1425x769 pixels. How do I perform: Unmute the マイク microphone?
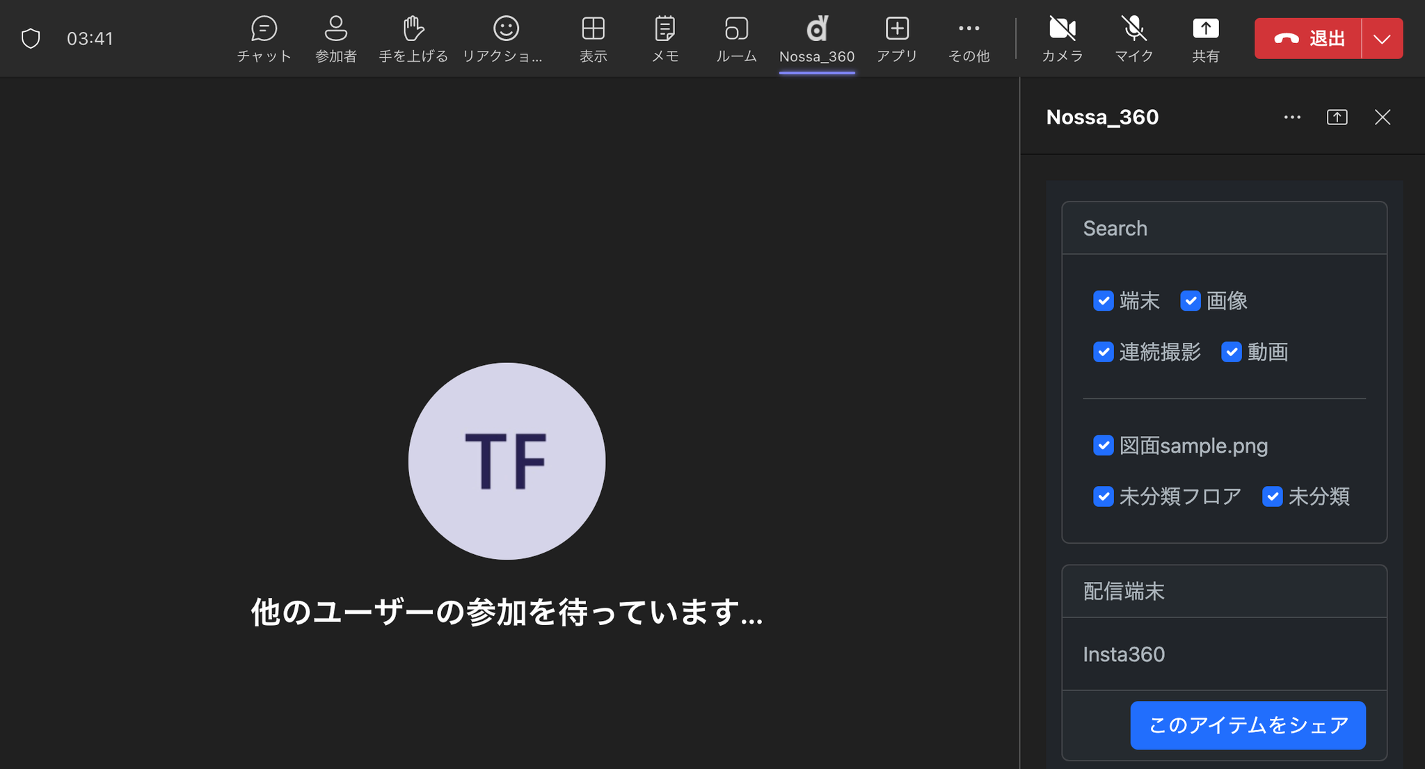click(1133, 38)
